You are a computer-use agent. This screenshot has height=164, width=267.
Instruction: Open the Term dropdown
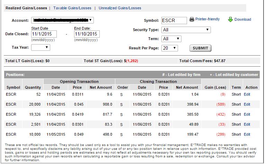coord(171,39)
